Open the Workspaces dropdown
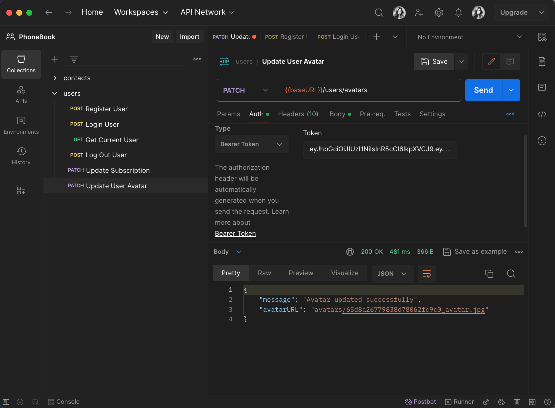The height and width of the screenshot is (408, 555). tap(141, 12)
